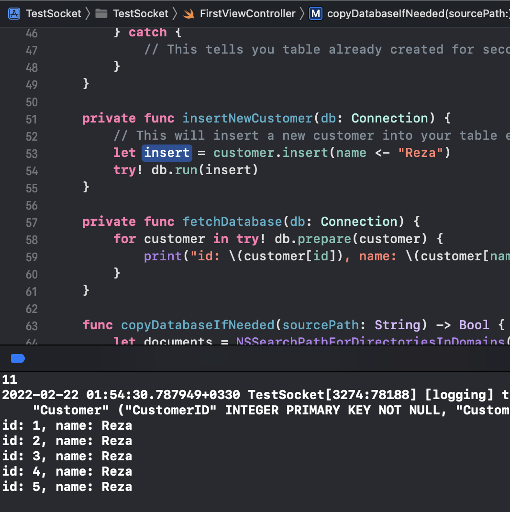Click the "Reza" string literal
510x512 pixels.
[421, 153]
